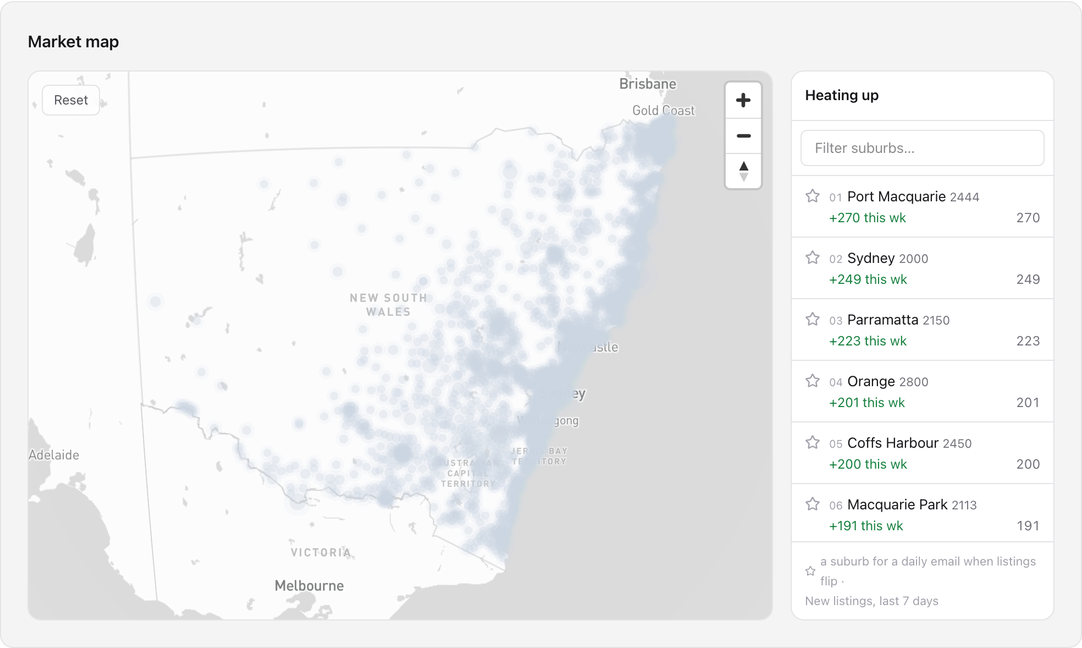Click '+201 this wk' text
The height and width of the screenshot is (648, 1082).
(867, 403)
